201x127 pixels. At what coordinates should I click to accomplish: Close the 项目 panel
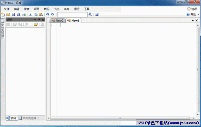pos(43,20)
